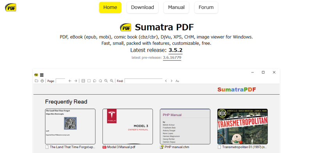This screenshot has width=312, height=153.
Task: Click the Find search text field
Action: click(144, 81)
